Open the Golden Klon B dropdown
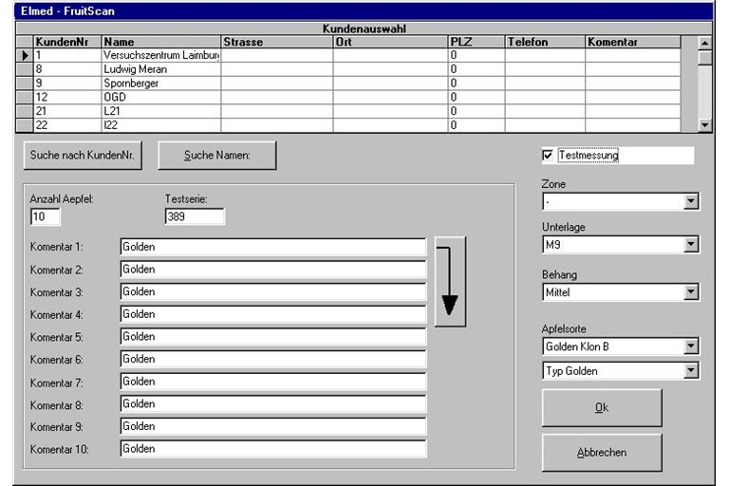Viewport: 729px width, 486px height. click(691, 347)
